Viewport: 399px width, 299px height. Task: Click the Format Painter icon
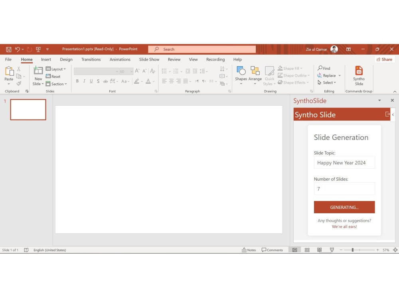click(x=19, y=83)
